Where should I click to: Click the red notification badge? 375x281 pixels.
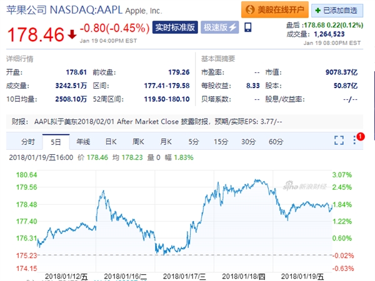[x=361, y=136]
